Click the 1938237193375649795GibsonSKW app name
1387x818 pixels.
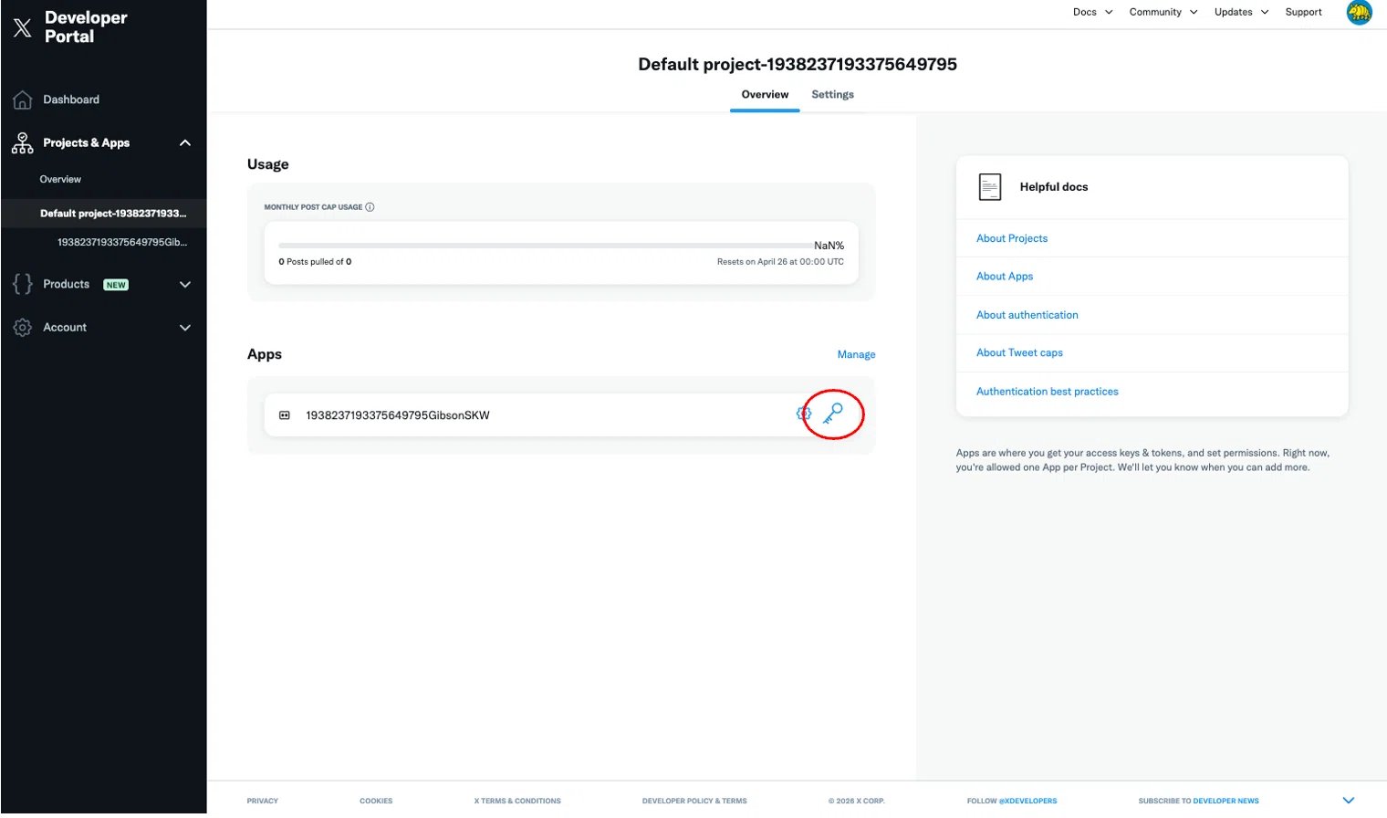[x=398, y=415]
